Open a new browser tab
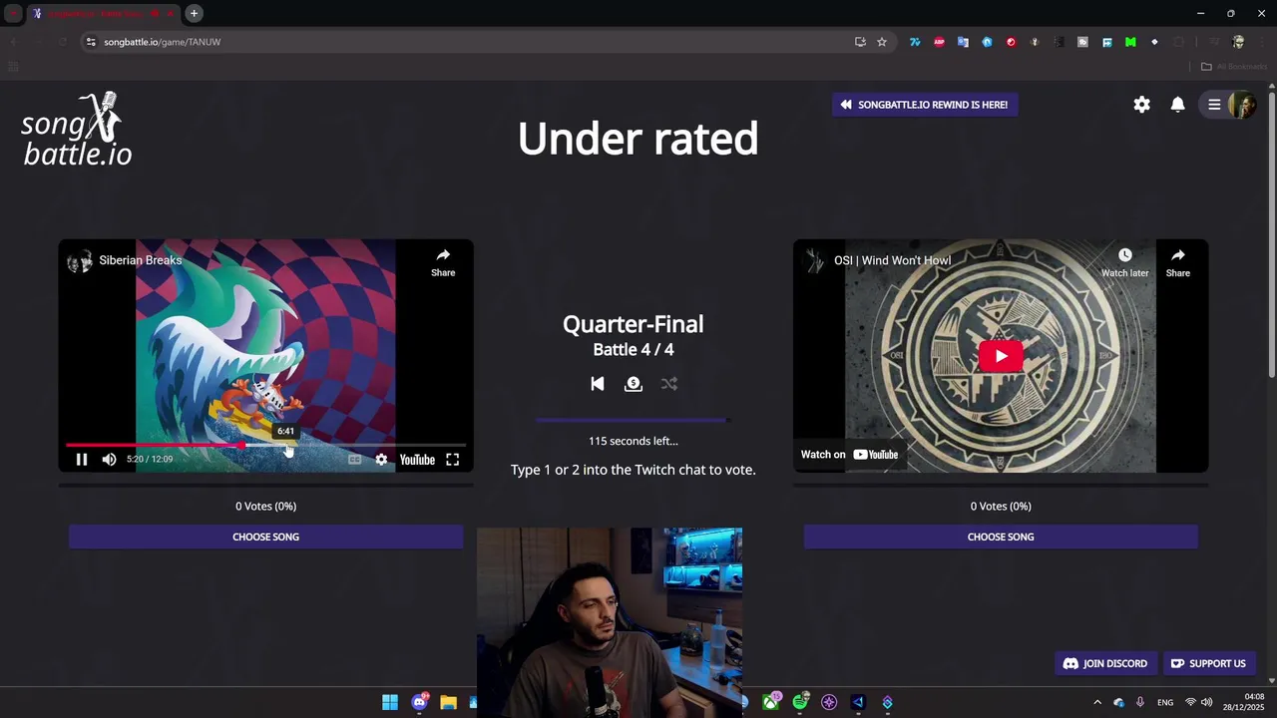This screenshot has height=718, width=1277. tap(194, 13)
